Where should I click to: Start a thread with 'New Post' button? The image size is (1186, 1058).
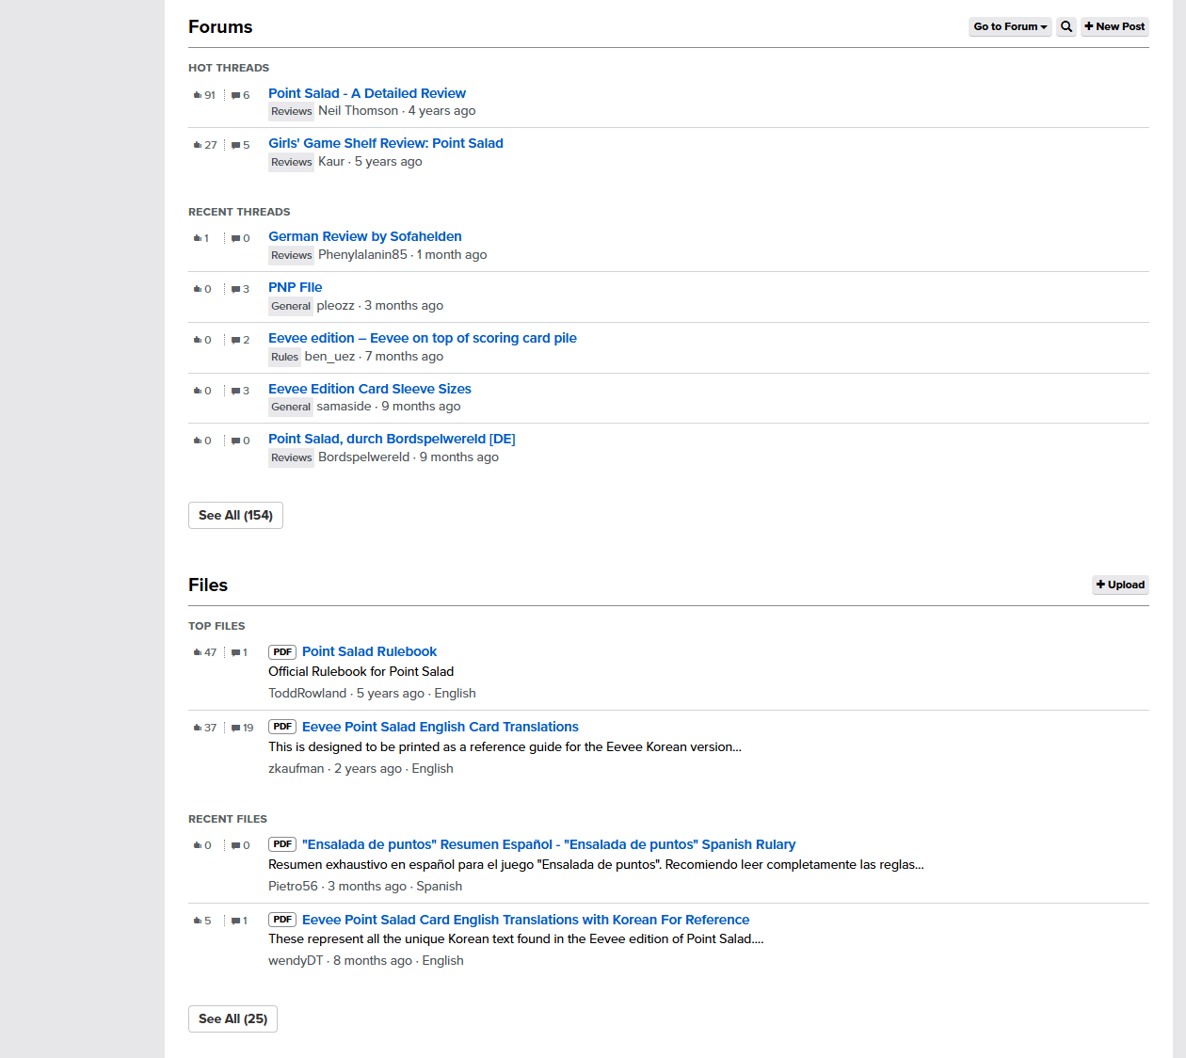coord(1114,26)
